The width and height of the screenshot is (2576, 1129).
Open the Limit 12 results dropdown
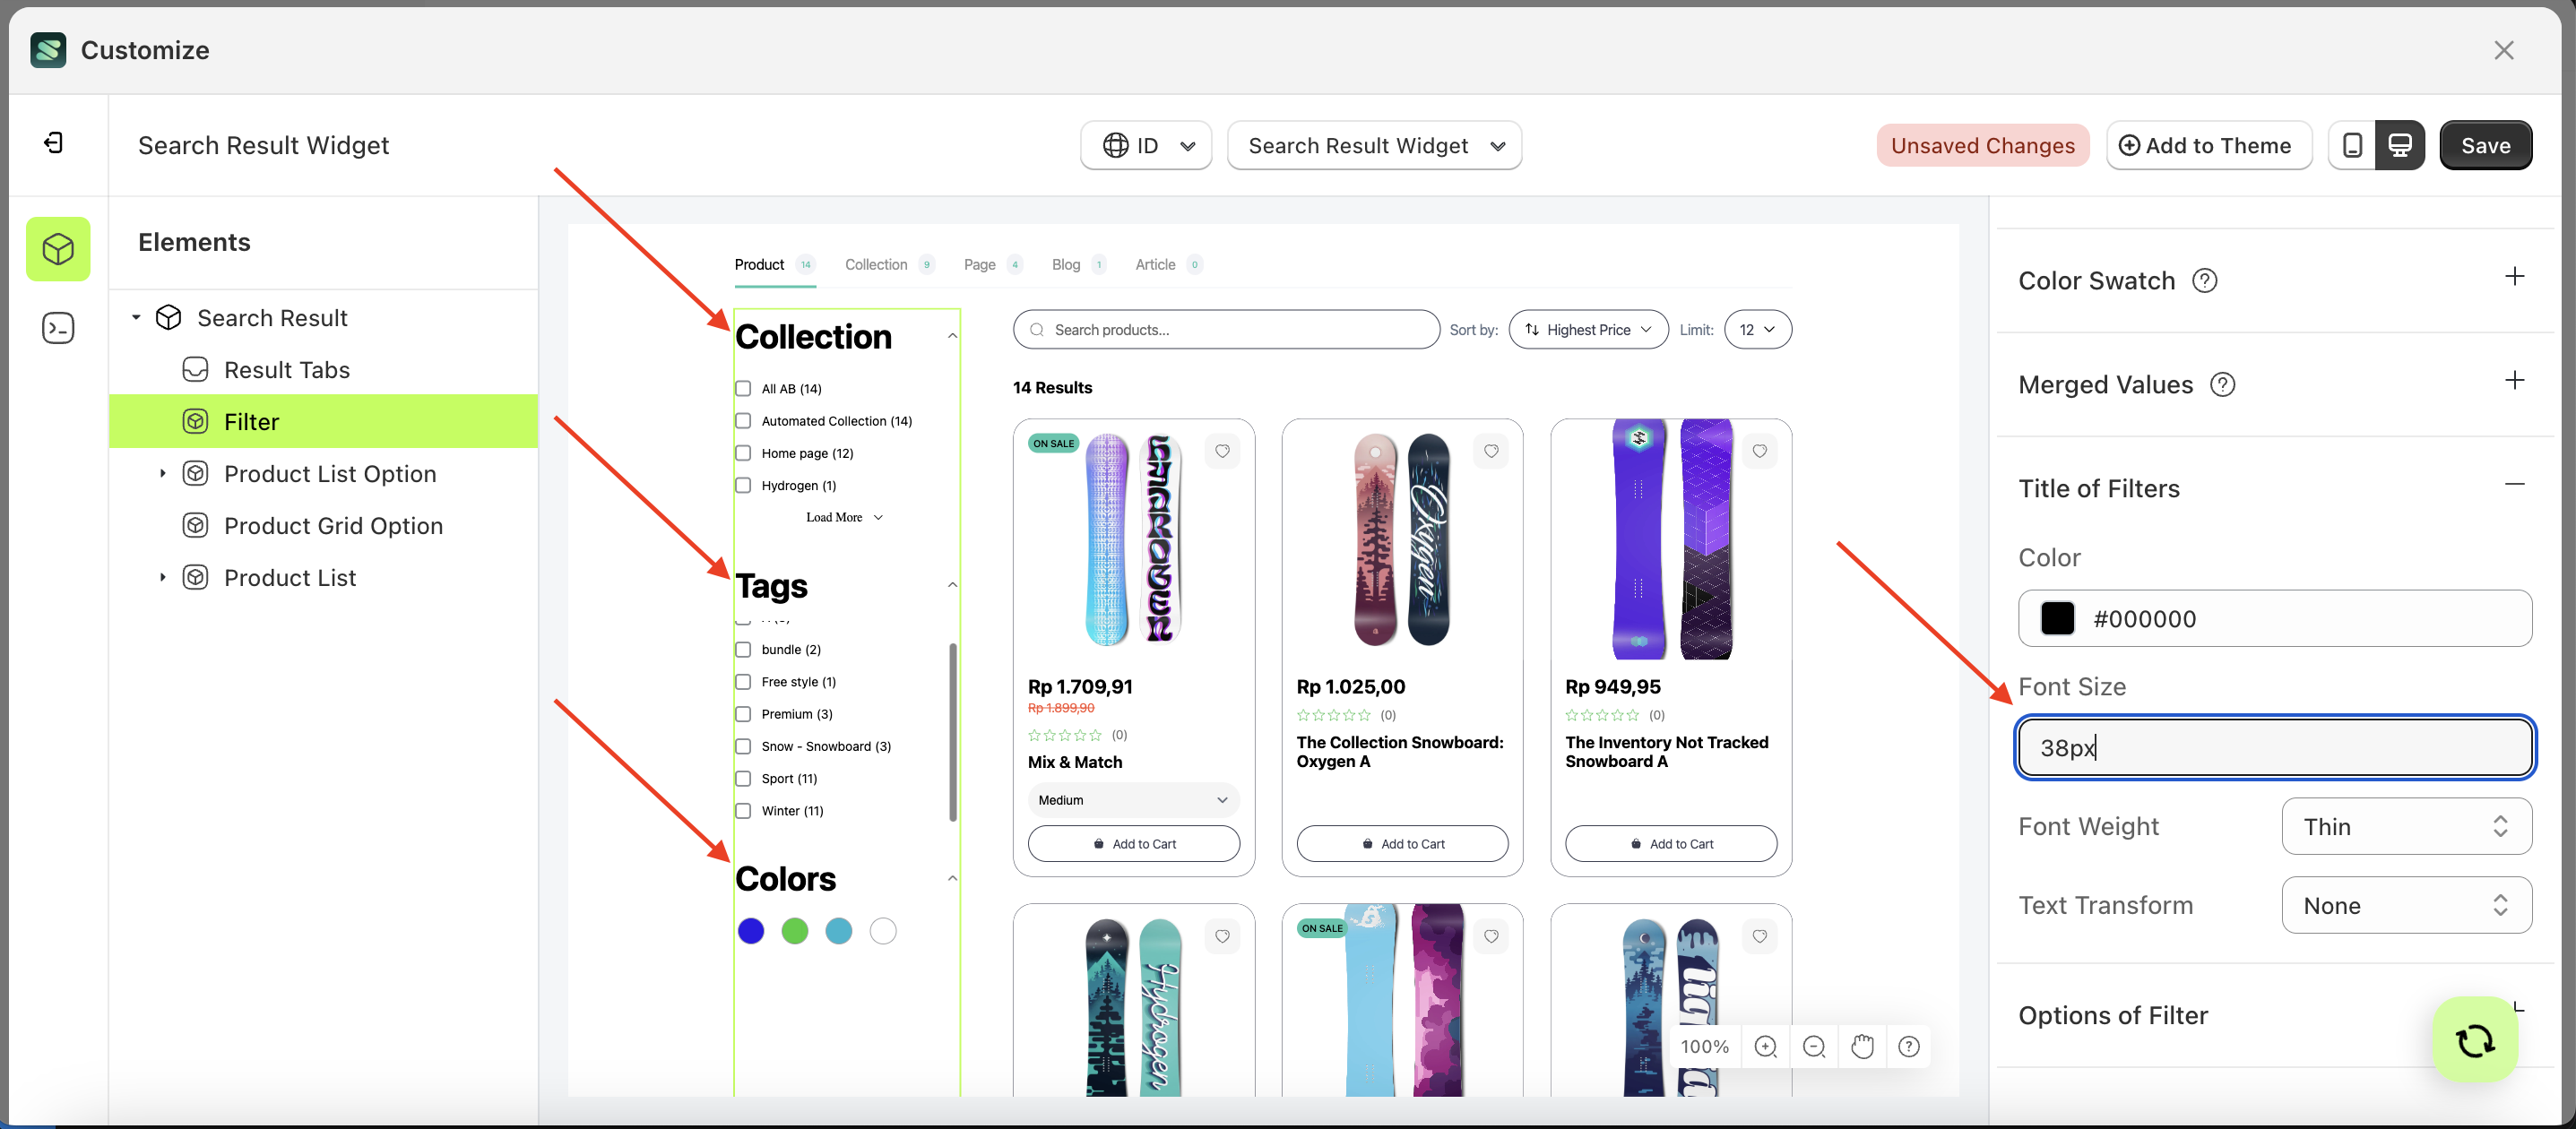[x=1758, y=329]
